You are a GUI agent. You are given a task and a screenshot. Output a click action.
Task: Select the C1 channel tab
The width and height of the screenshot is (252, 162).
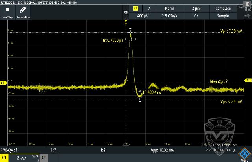4,158
